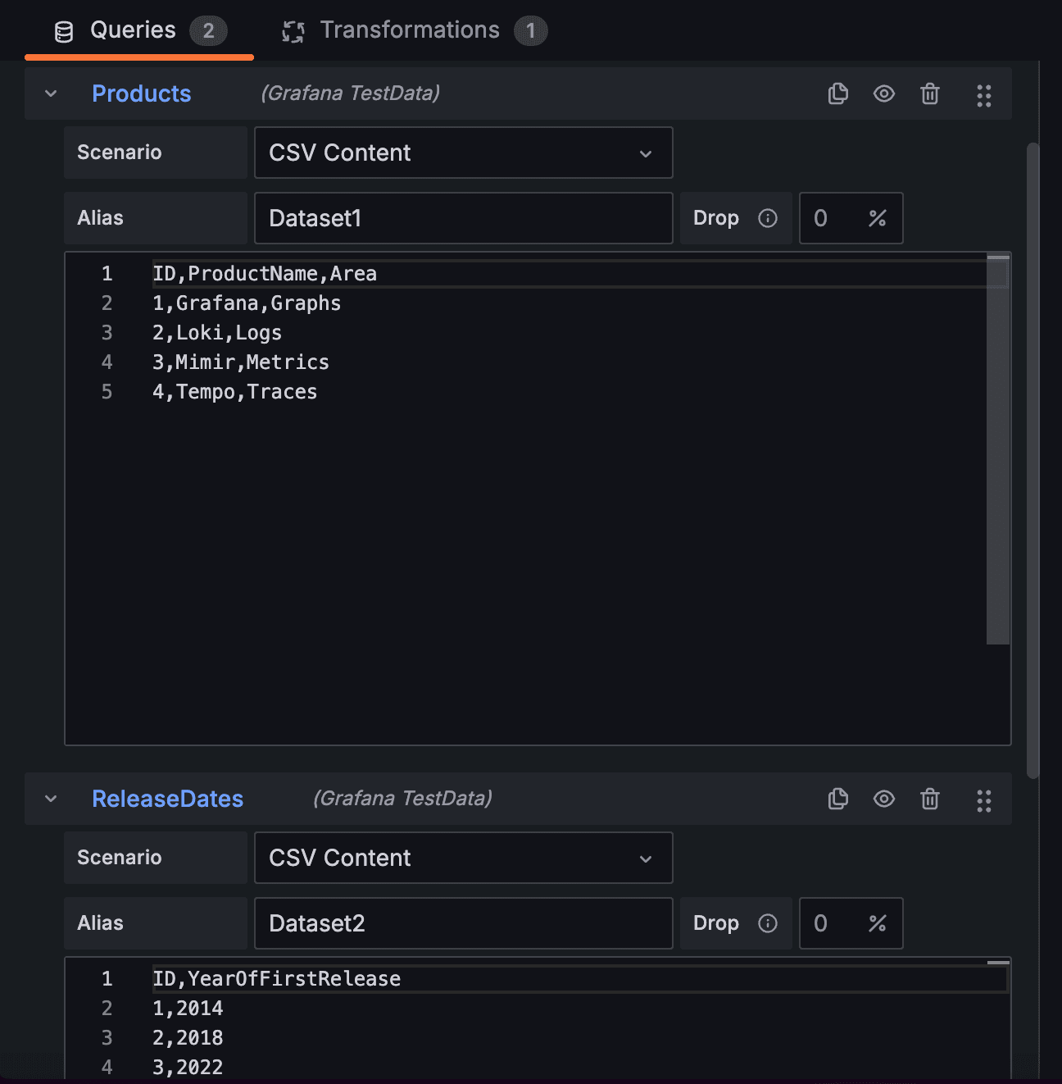The width and height of the screenshot is (1062, 1084).
Task: Focus Drop percent field for Dataset1
Action: pos(851,218)
